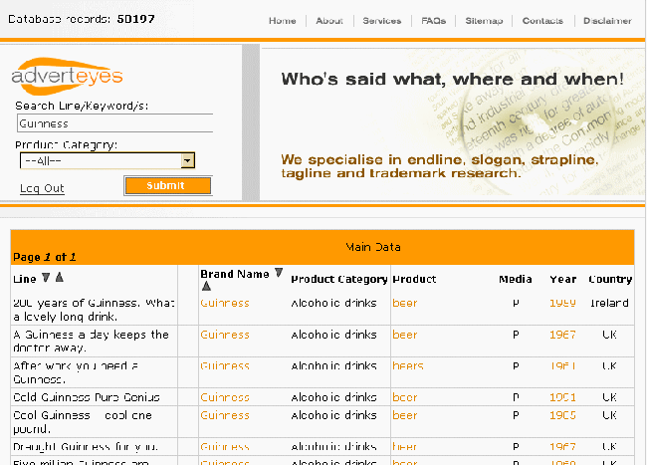
Task: Open the Disclaimer menu item
Action: [607, 21]
